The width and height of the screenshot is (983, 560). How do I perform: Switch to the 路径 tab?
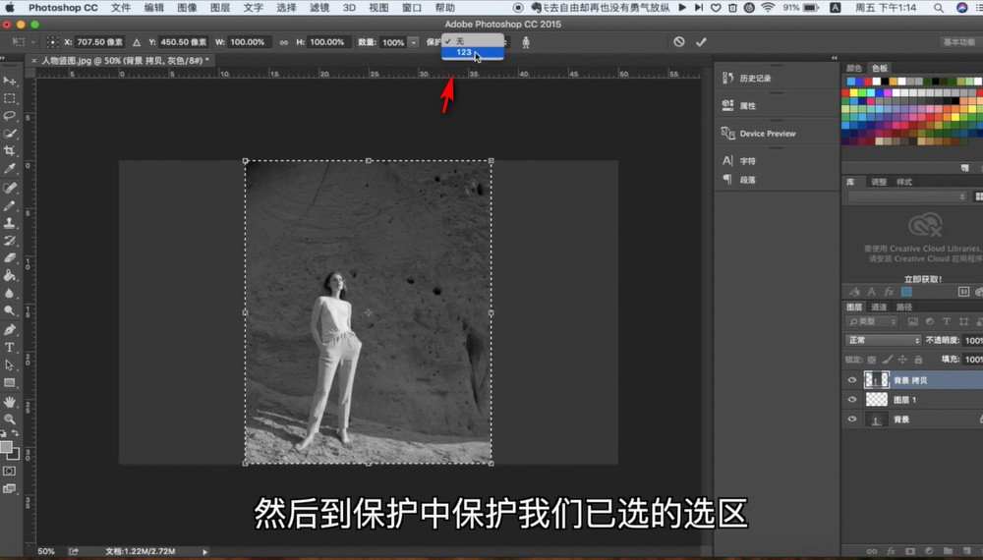904,307
